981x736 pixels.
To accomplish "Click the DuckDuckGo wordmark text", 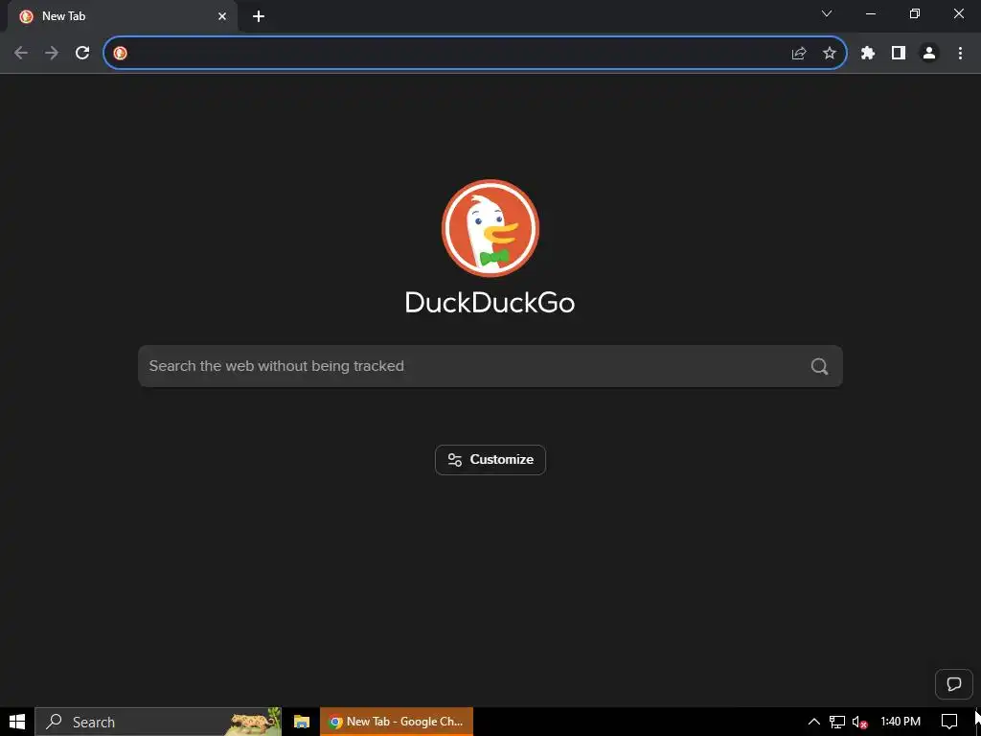I will point(490,303).
